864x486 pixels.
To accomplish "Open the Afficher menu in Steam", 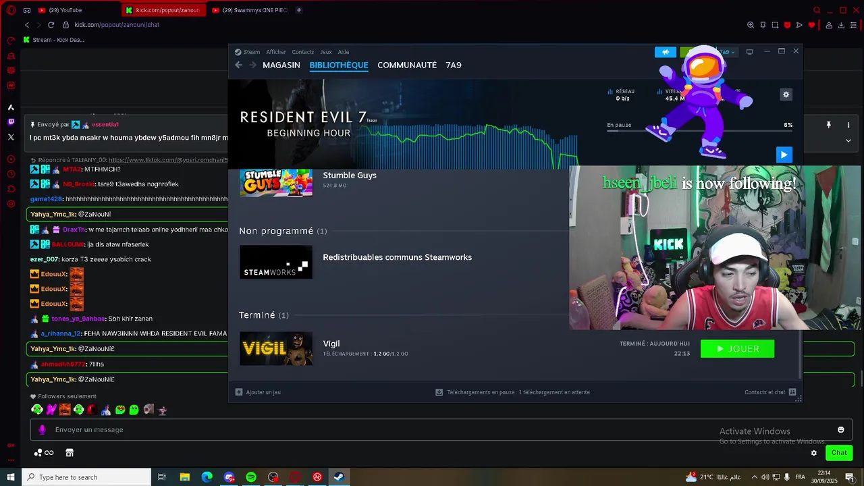I will coord(275,52).
